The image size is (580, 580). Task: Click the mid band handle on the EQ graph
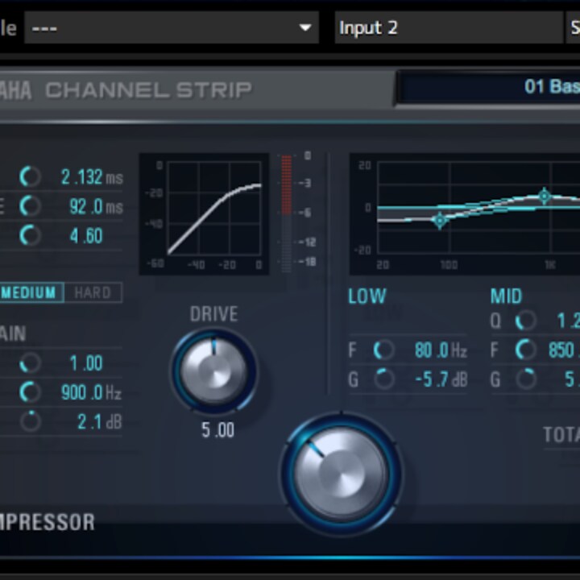(x=545, y=196)
